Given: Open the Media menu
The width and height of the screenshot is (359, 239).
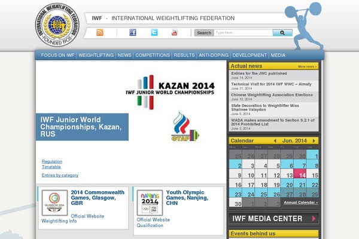Looking at the screenshot, I should [278, 55].
